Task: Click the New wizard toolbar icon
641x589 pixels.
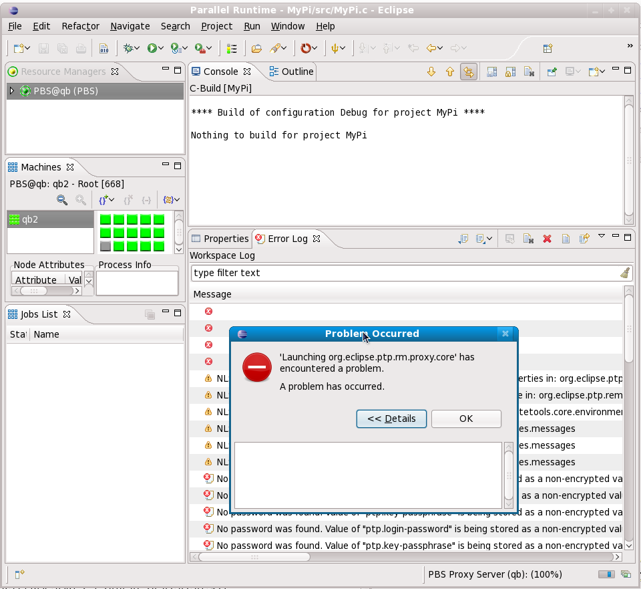Action: coord(19,48)
